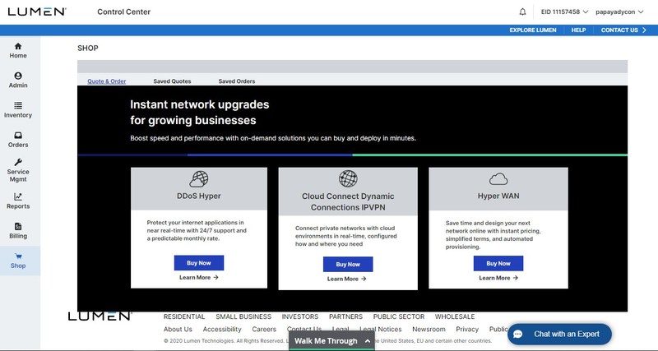
Task: Learn More about DDoS Hyper
Action: (199, 277)
